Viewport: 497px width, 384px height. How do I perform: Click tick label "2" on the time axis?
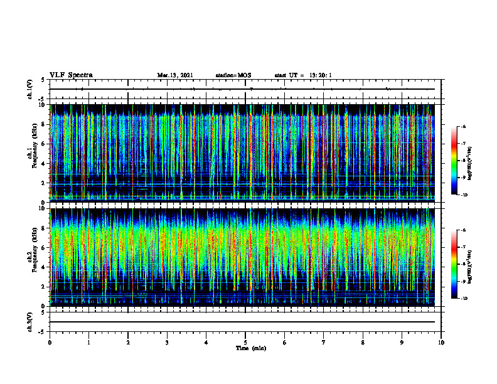click(128, 343)
